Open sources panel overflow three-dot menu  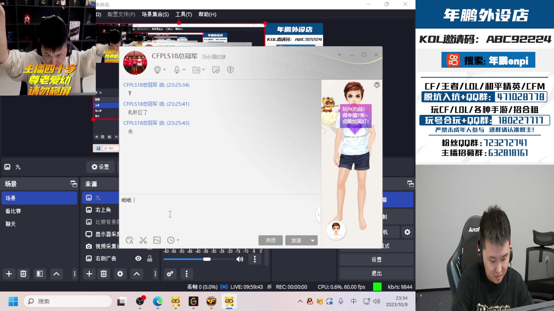click(x=155, y=274)
